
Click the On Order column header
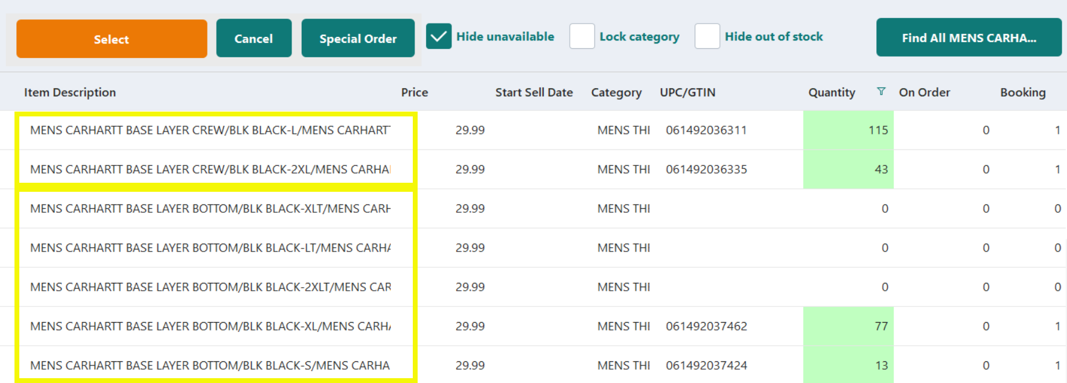pos(925,92)
